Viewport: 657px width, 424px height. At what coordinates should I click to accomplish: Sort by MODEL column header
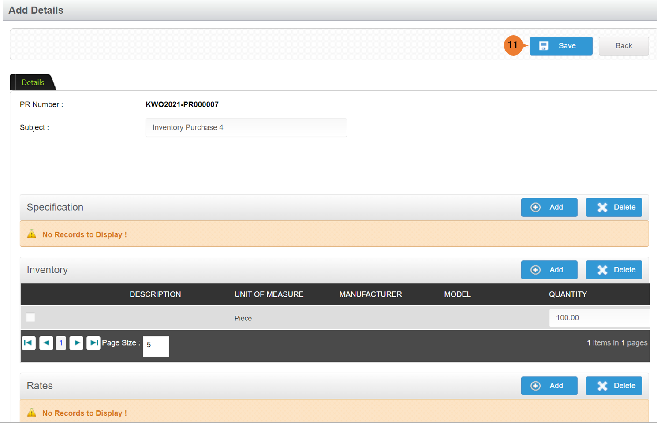click(x=457, y=294)
